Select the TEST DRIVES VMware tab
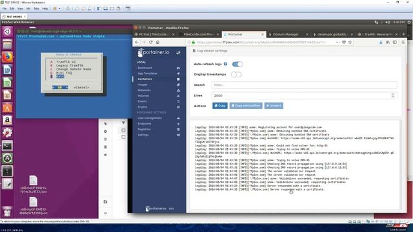Image resolution: width=413 pixels, height=232 pixels. [14, 17]
